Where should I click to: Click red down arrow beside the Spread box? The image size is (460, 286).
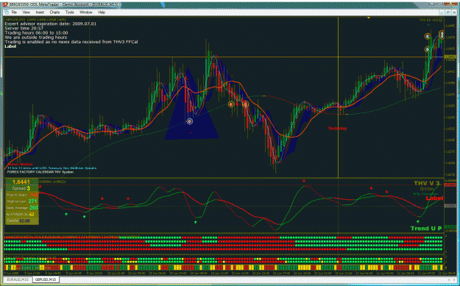tap(40, 186)
